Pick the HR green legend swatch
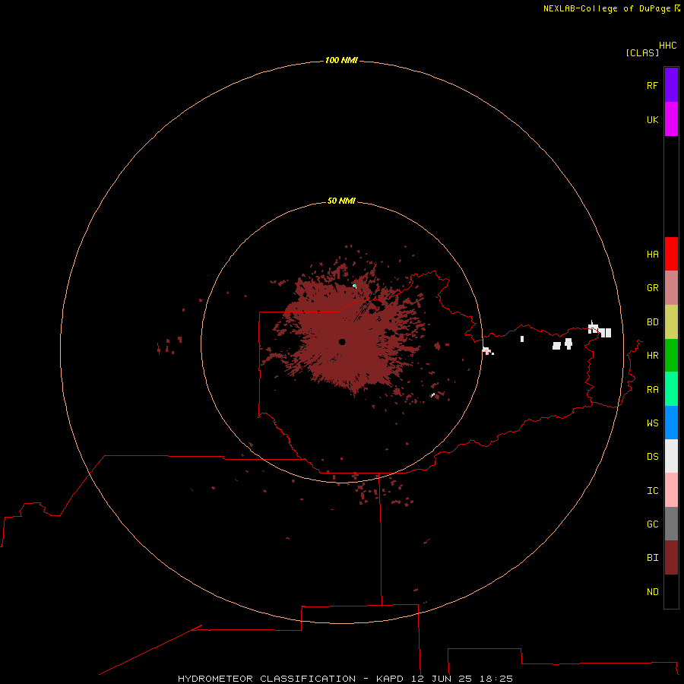 pyautogui.click(x=671, y=355)
